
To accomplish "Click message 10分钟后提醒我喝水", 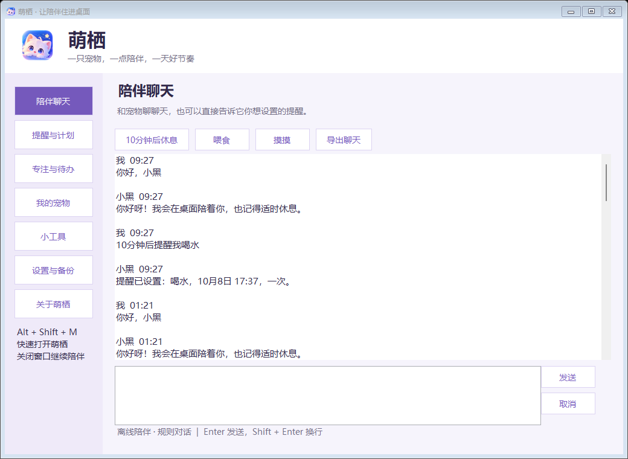I will (158, 245).
